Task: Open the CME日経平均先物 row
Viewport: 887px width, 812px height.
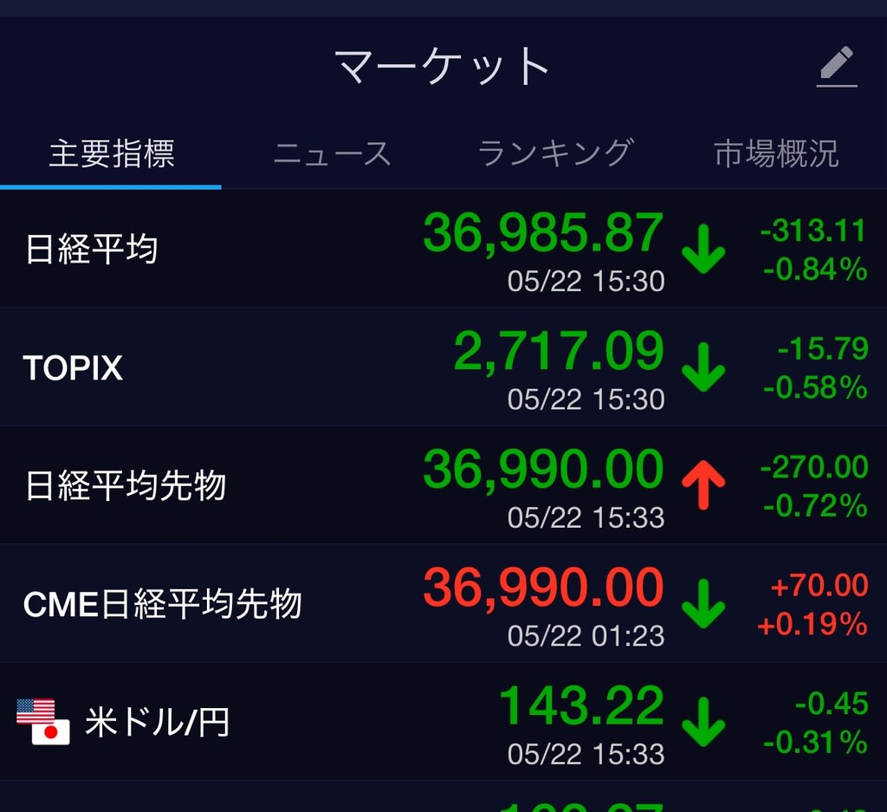Action: coord(443,604)
